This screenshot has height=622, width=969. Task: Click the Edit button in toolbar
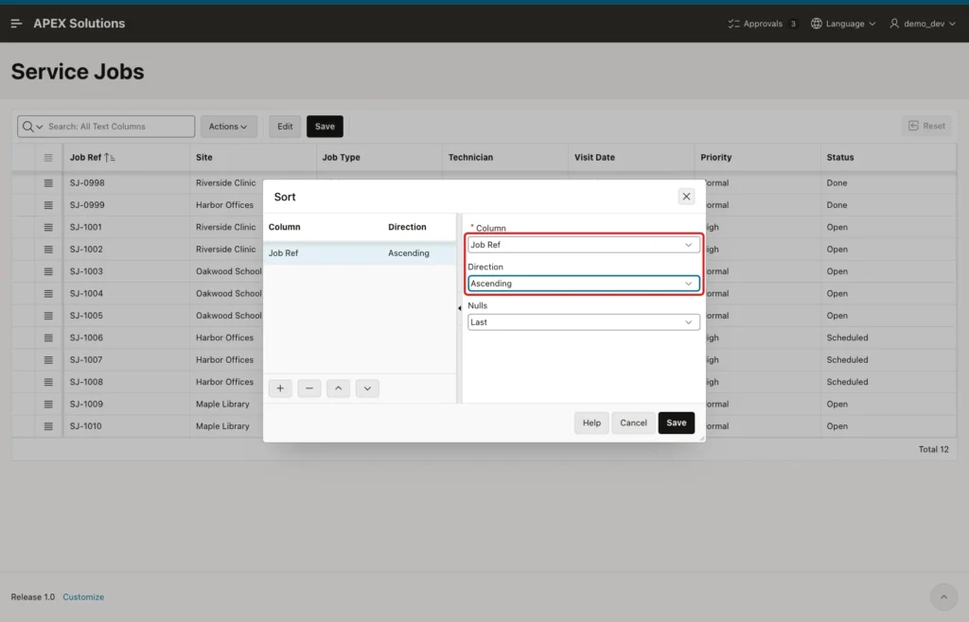pyautogui.click(x=285, y=127)
